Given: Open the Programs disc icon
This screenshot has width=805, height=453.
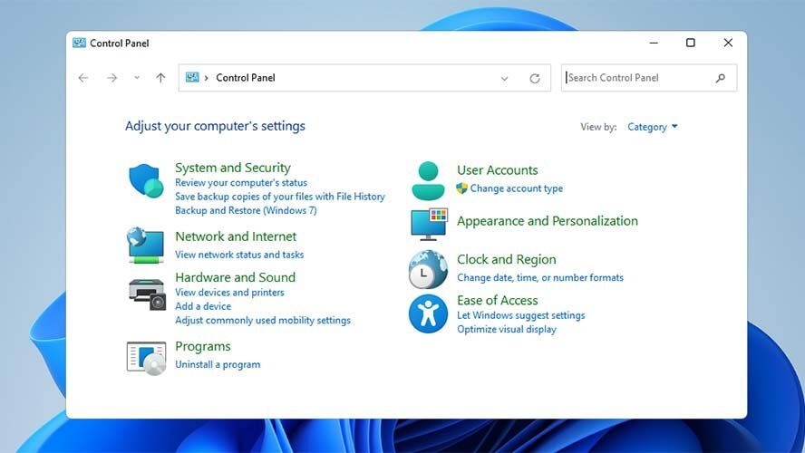Looking at the screenshot, I should click(145, 357).
